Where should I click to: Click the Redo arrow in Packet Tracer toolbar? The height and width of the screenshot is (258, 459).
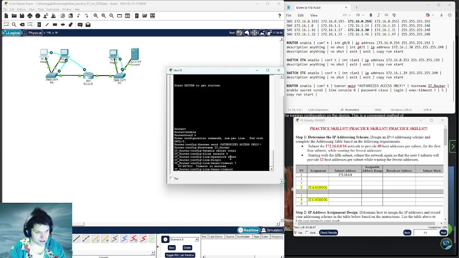coord(86,16)
